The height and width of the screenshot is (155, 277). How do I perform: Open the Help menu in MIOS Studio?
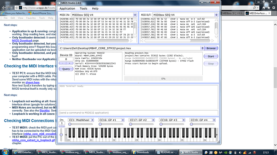coord(95,8)
